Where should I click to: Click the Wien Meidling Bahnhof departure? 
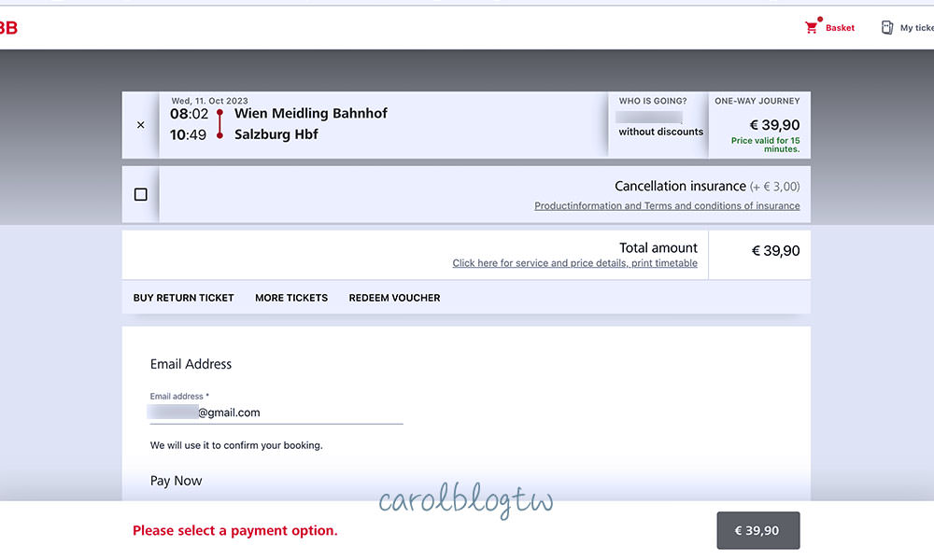click(x=310, y=114)
